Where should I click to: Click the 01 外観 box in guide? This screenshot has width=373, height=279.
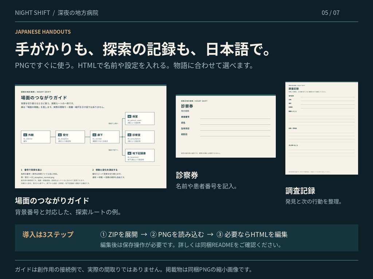(36, 137)
